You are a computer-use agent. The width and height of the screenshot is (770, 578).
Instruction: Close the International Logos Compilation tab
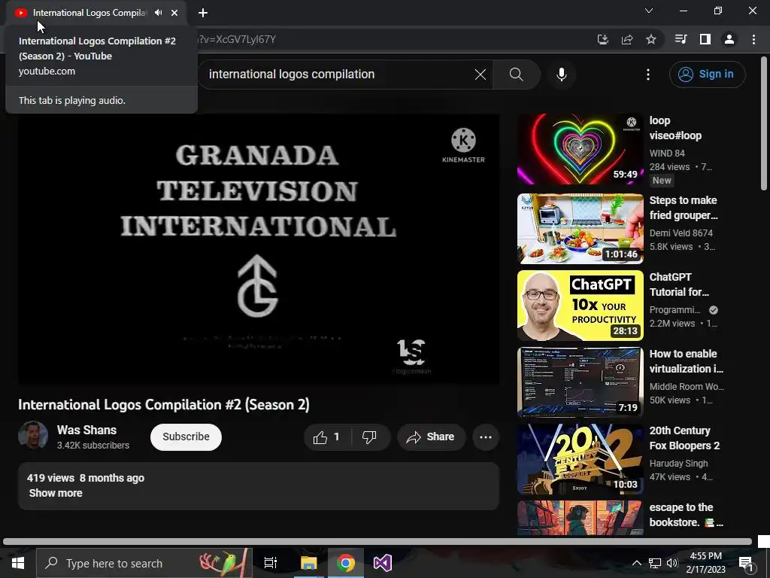pyautogui.click(x=174, y=13)
